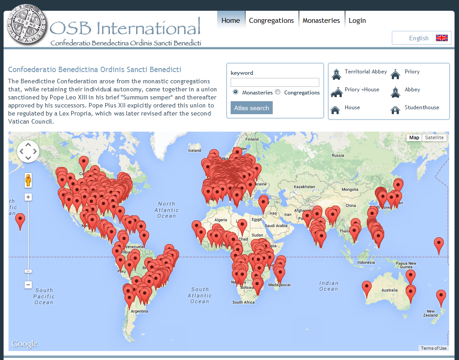Click the zoom slider track above the handle
Image resolution: width=459 pixels, height=360 pixels.
click(x=28, y=235)
